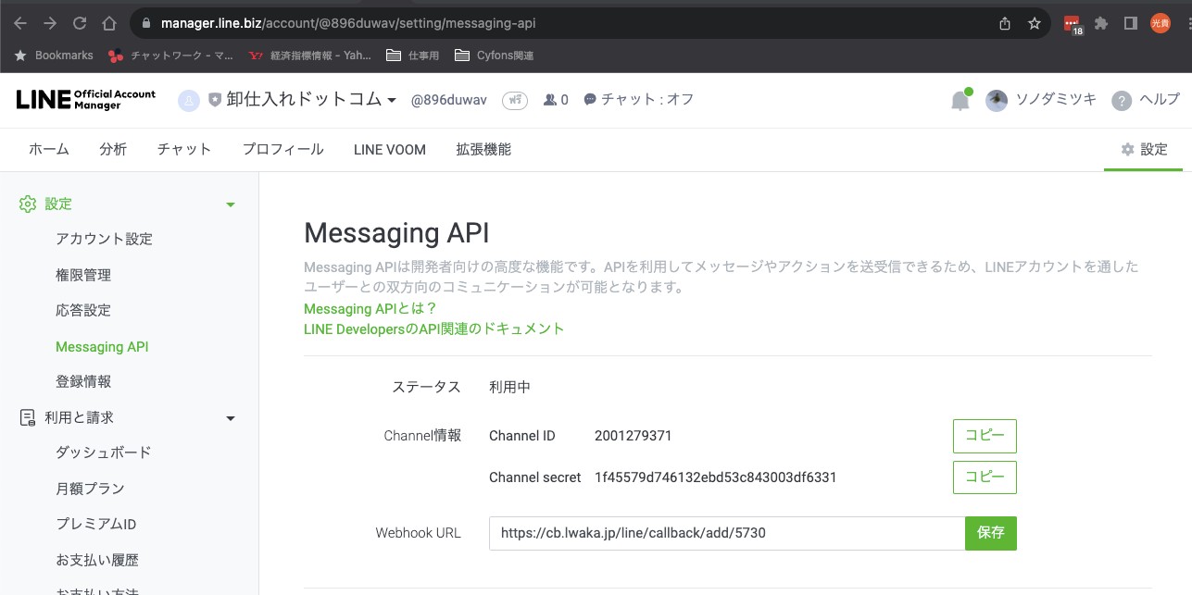The image size is (1192, 595).
Task: Open the extensions puzzle icon
Action: click(1101, 23)
